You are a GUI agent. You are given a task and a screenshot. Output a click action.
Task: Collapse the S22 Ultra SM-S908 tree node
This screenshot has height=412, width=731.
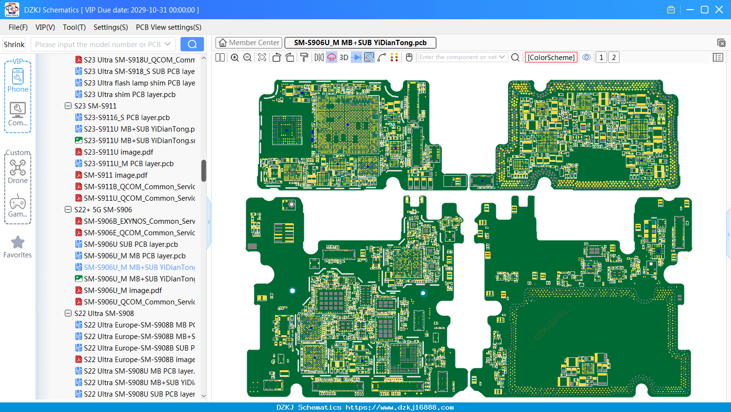pyautogui.click(x=68, y=313)
